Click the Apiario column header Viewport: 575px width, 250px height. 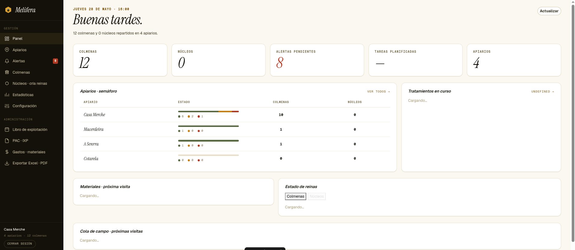(90, 102)
